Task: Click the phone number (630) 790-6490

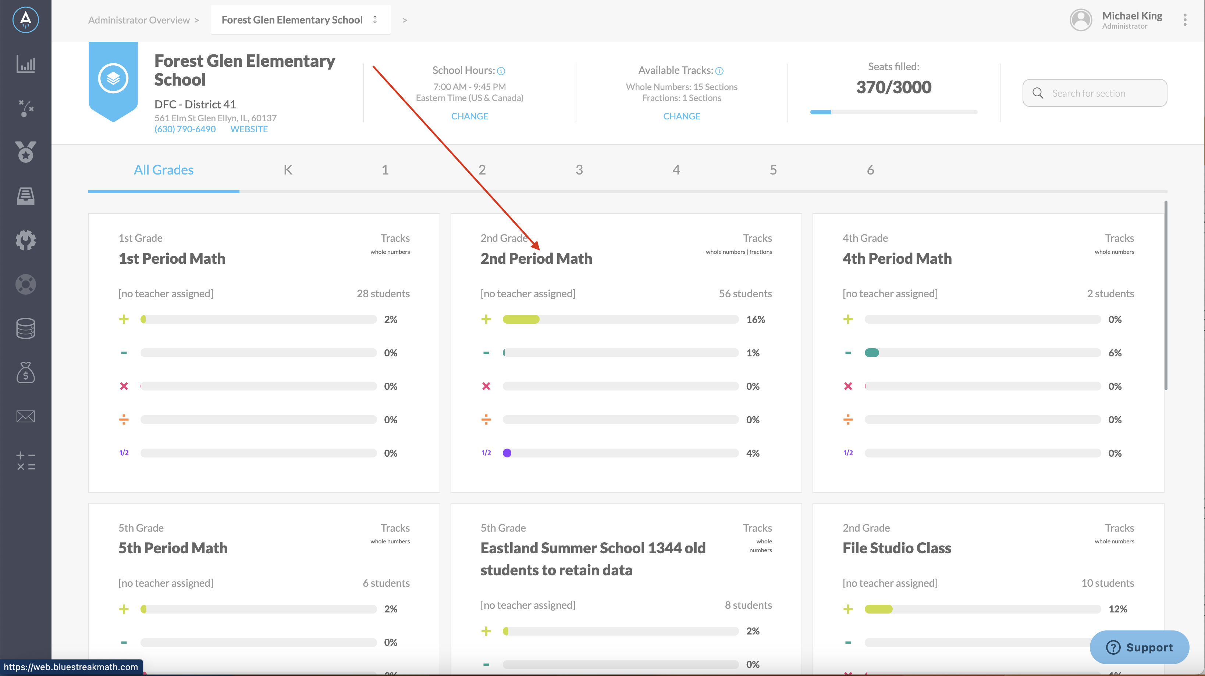Action: tap(185, 129)
